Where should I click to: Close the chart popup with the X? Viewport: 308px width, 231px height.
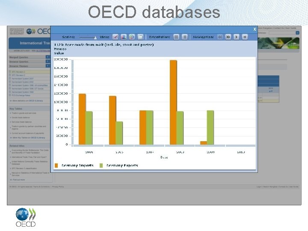[255, 29]
